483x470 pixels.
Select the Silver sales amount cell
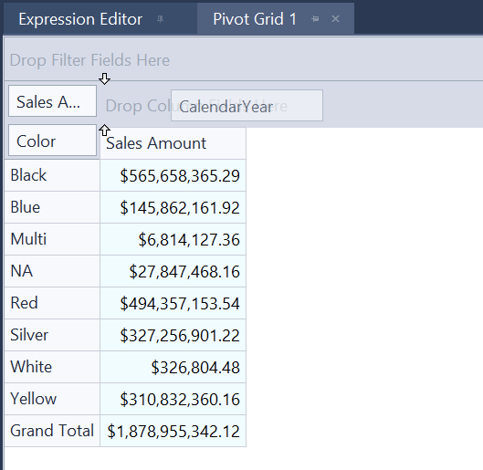(x=173, y=335)
